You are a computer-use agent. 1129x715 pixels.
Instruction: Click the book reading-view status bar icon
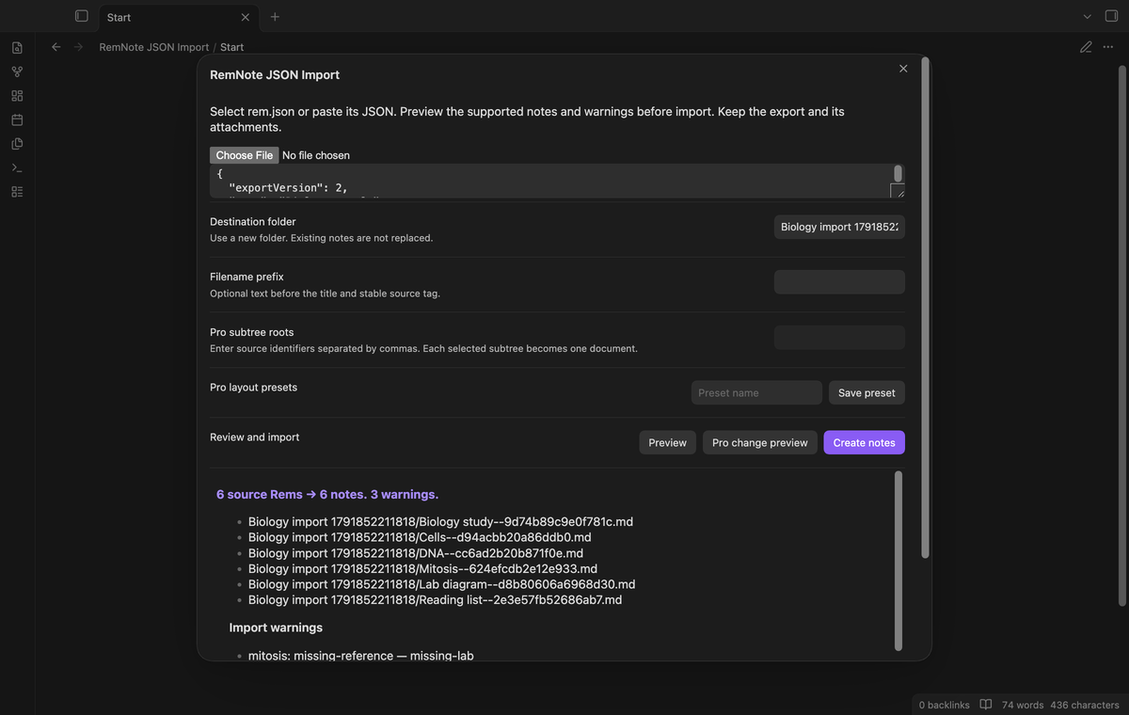pyautogui.click(x=986, y=705)
